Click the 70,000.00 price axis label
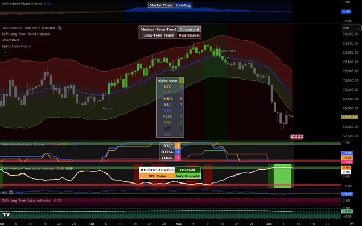Image resolution: width=362 pixels, height=226 pixels. pyautogui.click(x=350, y=90)
